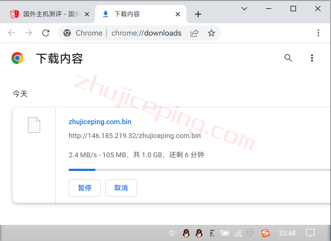Click the Chrome site info icon

pos(67,33)
